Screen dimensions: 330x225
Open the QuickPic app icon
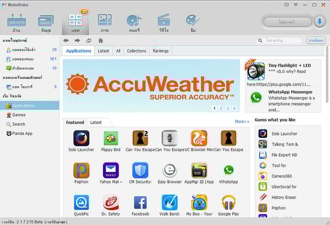pos(81,202)
